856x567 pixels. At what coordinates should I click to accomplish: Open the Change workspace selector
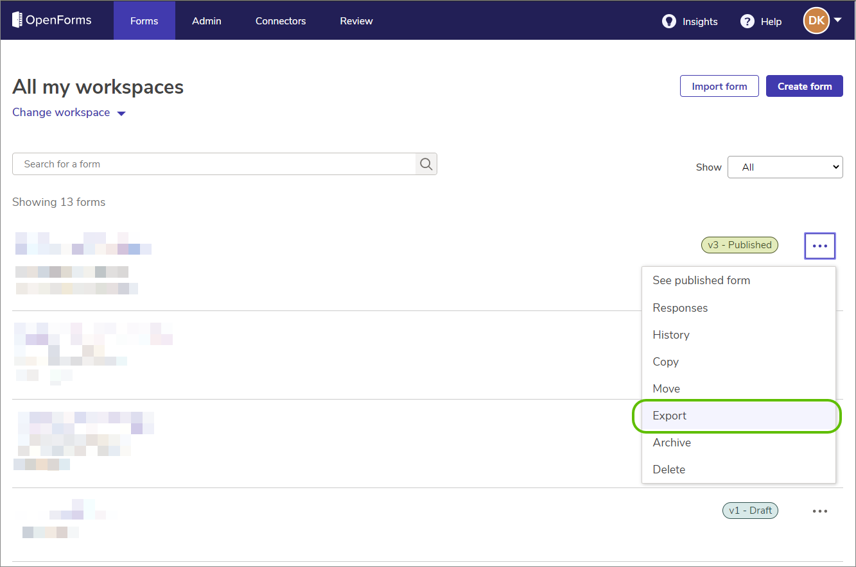click(69, 112)
